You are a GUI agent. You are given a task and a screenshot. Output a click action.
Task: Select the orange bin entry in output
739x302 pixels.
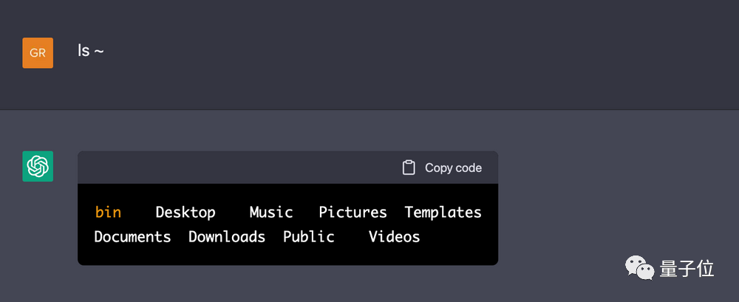pyautogui.click(x=108, y=213)
